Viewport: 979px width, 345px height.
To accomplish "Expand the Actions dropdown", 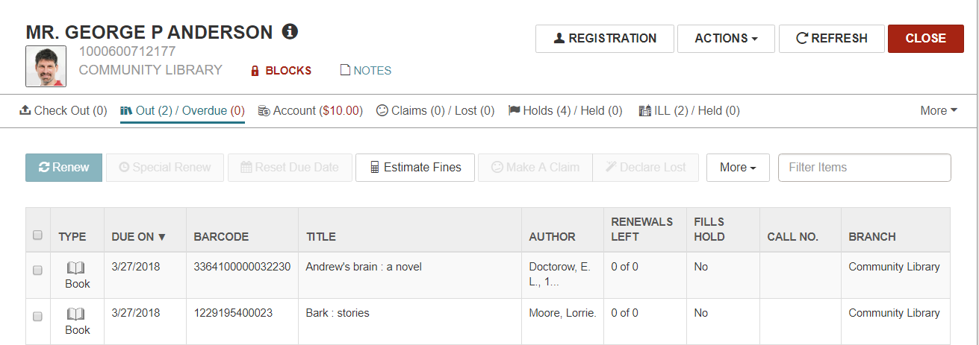I will point(727,39).
